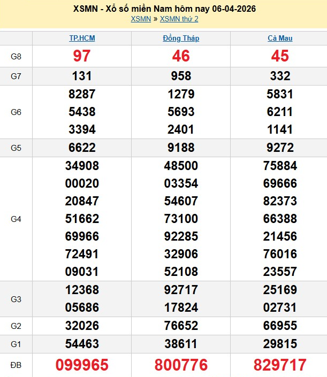The image size is (327, 377).
Task: Select the G8 row label
Action: (16, 56)
